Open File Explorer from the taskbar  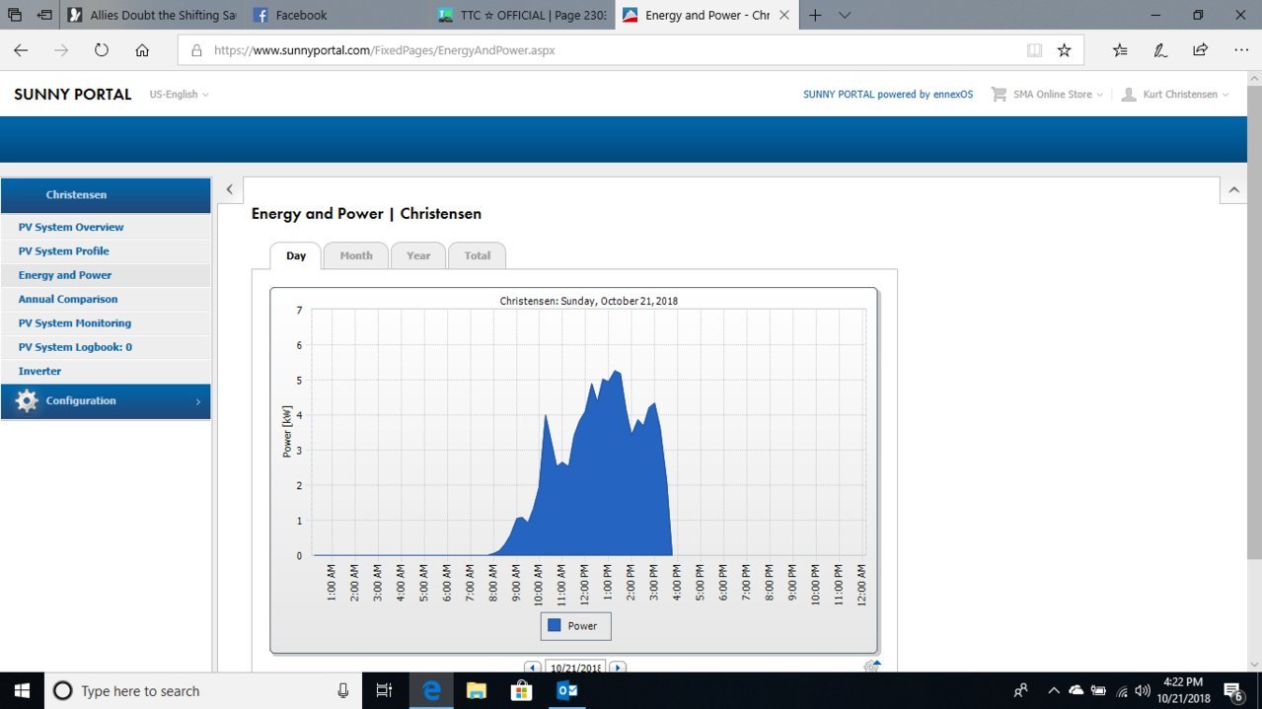(477, 690)
